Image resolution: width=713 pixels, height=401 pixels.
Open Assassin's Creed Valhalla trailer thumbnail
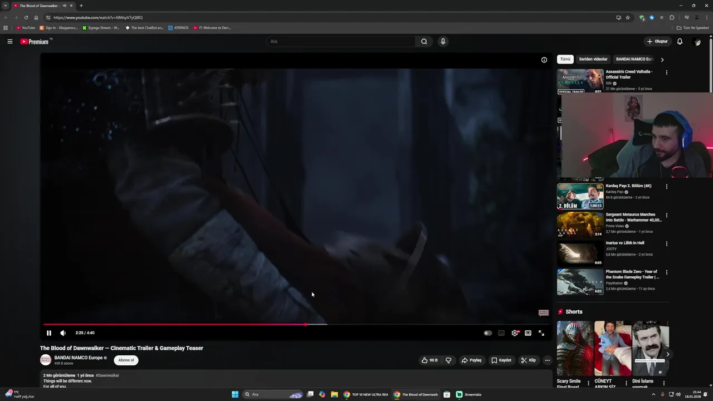[580, 81]
